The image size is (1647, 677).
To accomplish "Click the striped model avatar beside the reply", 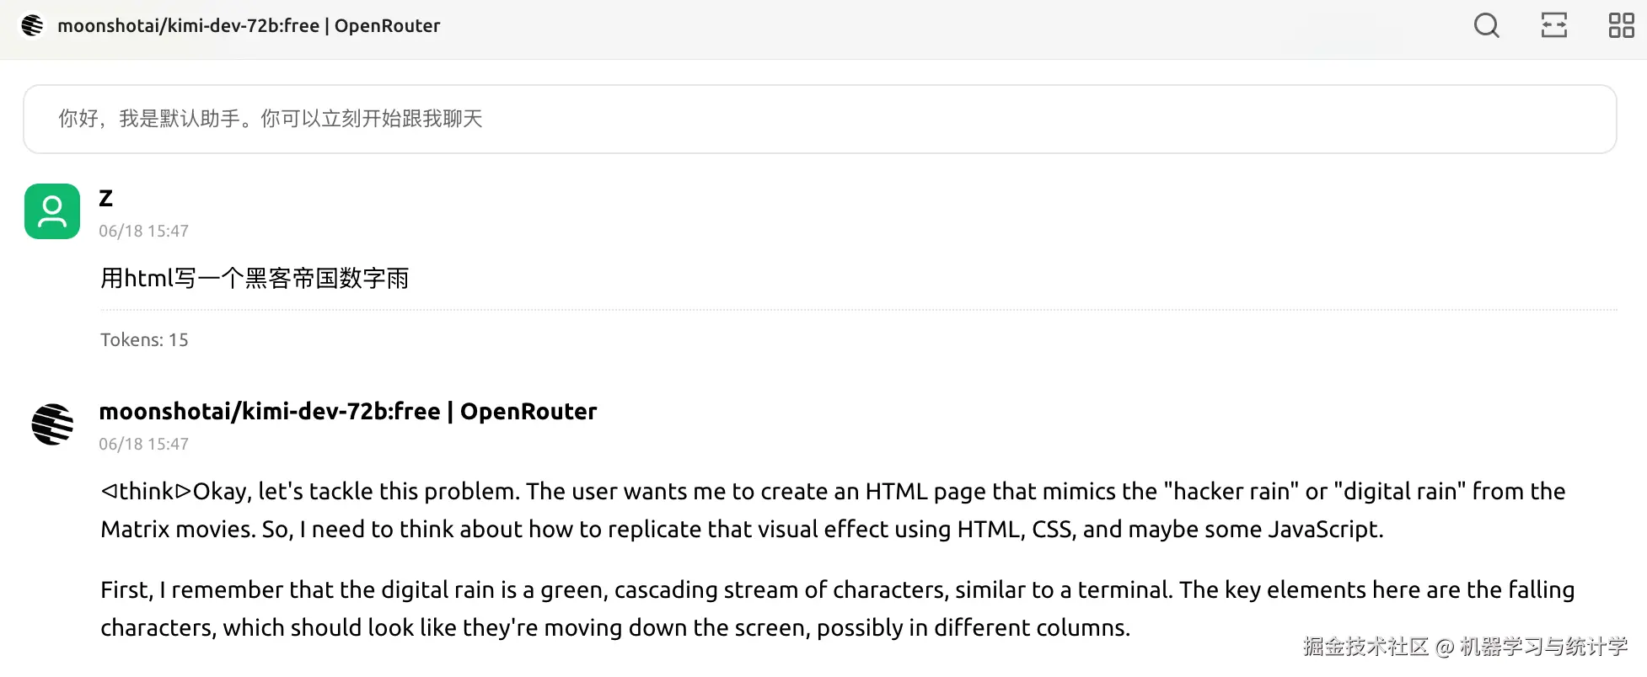I will pos(52,424).
